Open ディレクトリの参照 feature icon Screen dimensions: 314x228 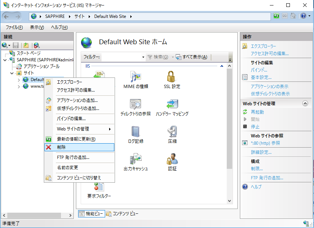pyautogui.click(x=135, y=107)
